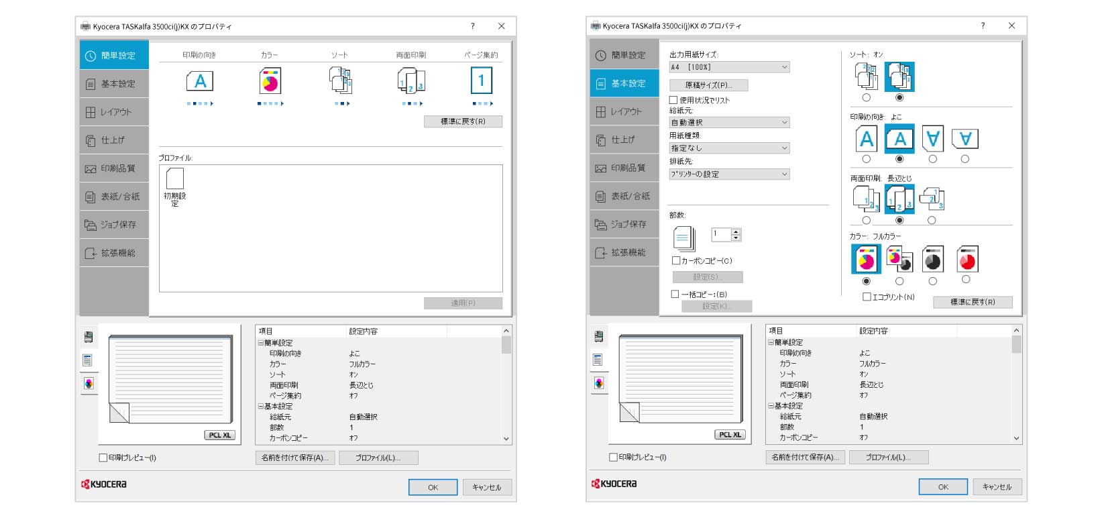Screen dimensions: 1102x518
Task: Open the 仕上げ tab in left window
Action: pos(114,140)
